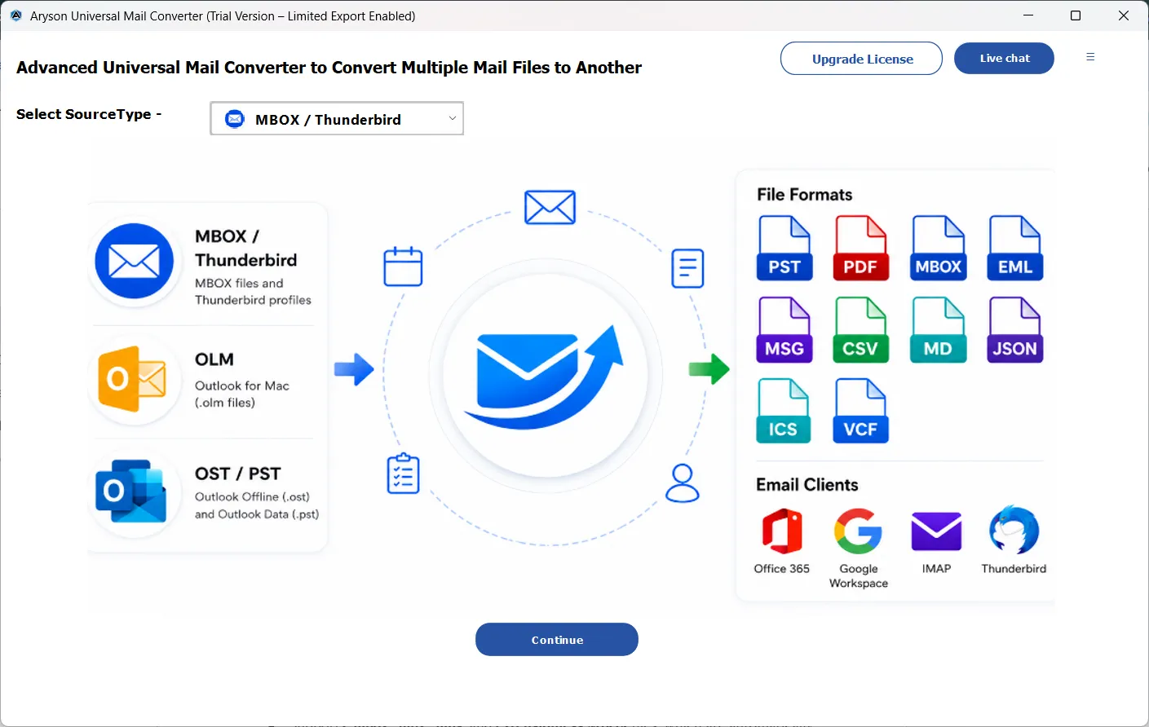Choose the Thunderbird email client icon
This screenshot has height=727, width=1149.
[1014, 530]
